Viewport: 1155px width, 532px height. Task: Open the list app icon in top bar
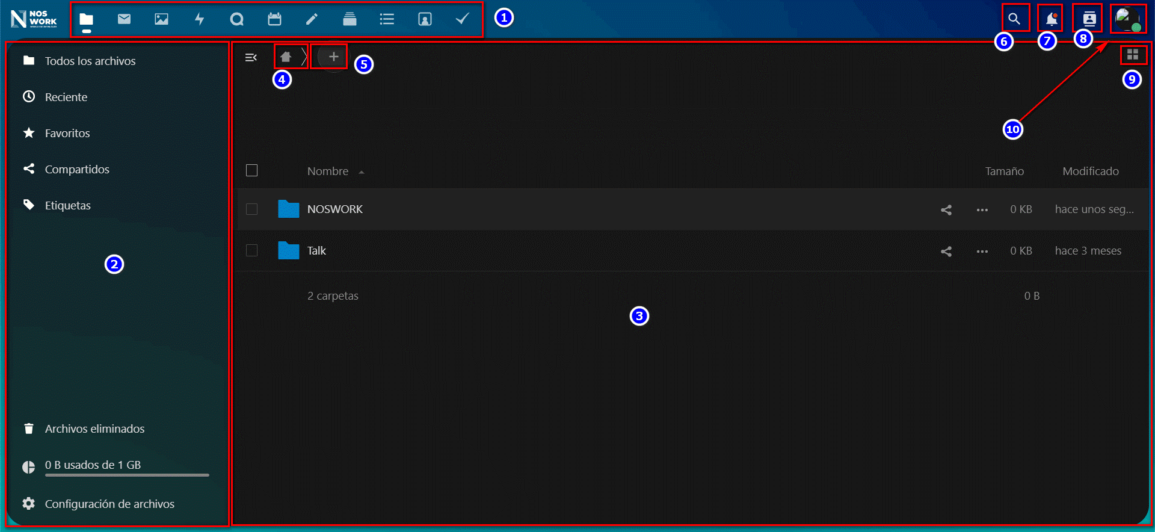[x=387, y=19]
